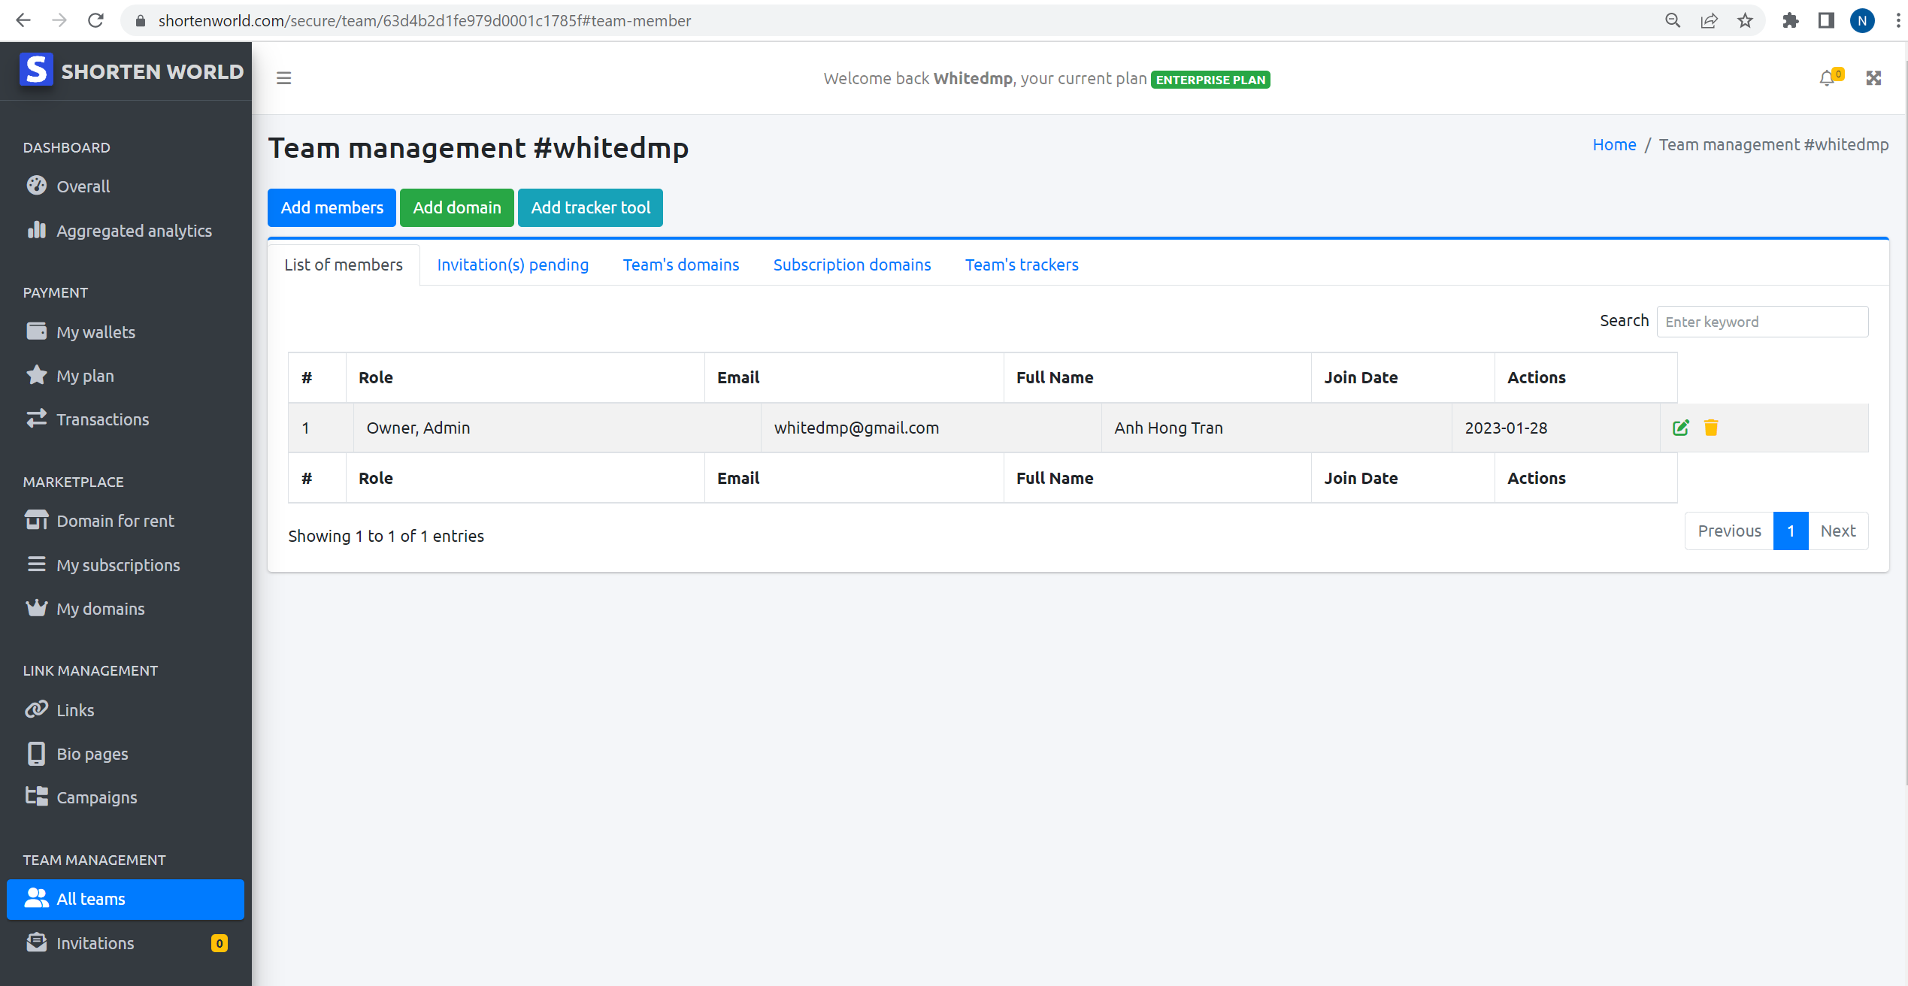
Task: Click the edit icon for Anh Hong Tran
Action: [x=1680, y=428]
